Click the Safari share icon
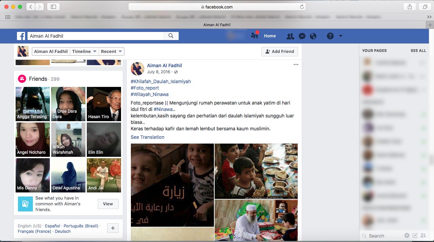This screenshot has width=434, height=242. point(410,7)
